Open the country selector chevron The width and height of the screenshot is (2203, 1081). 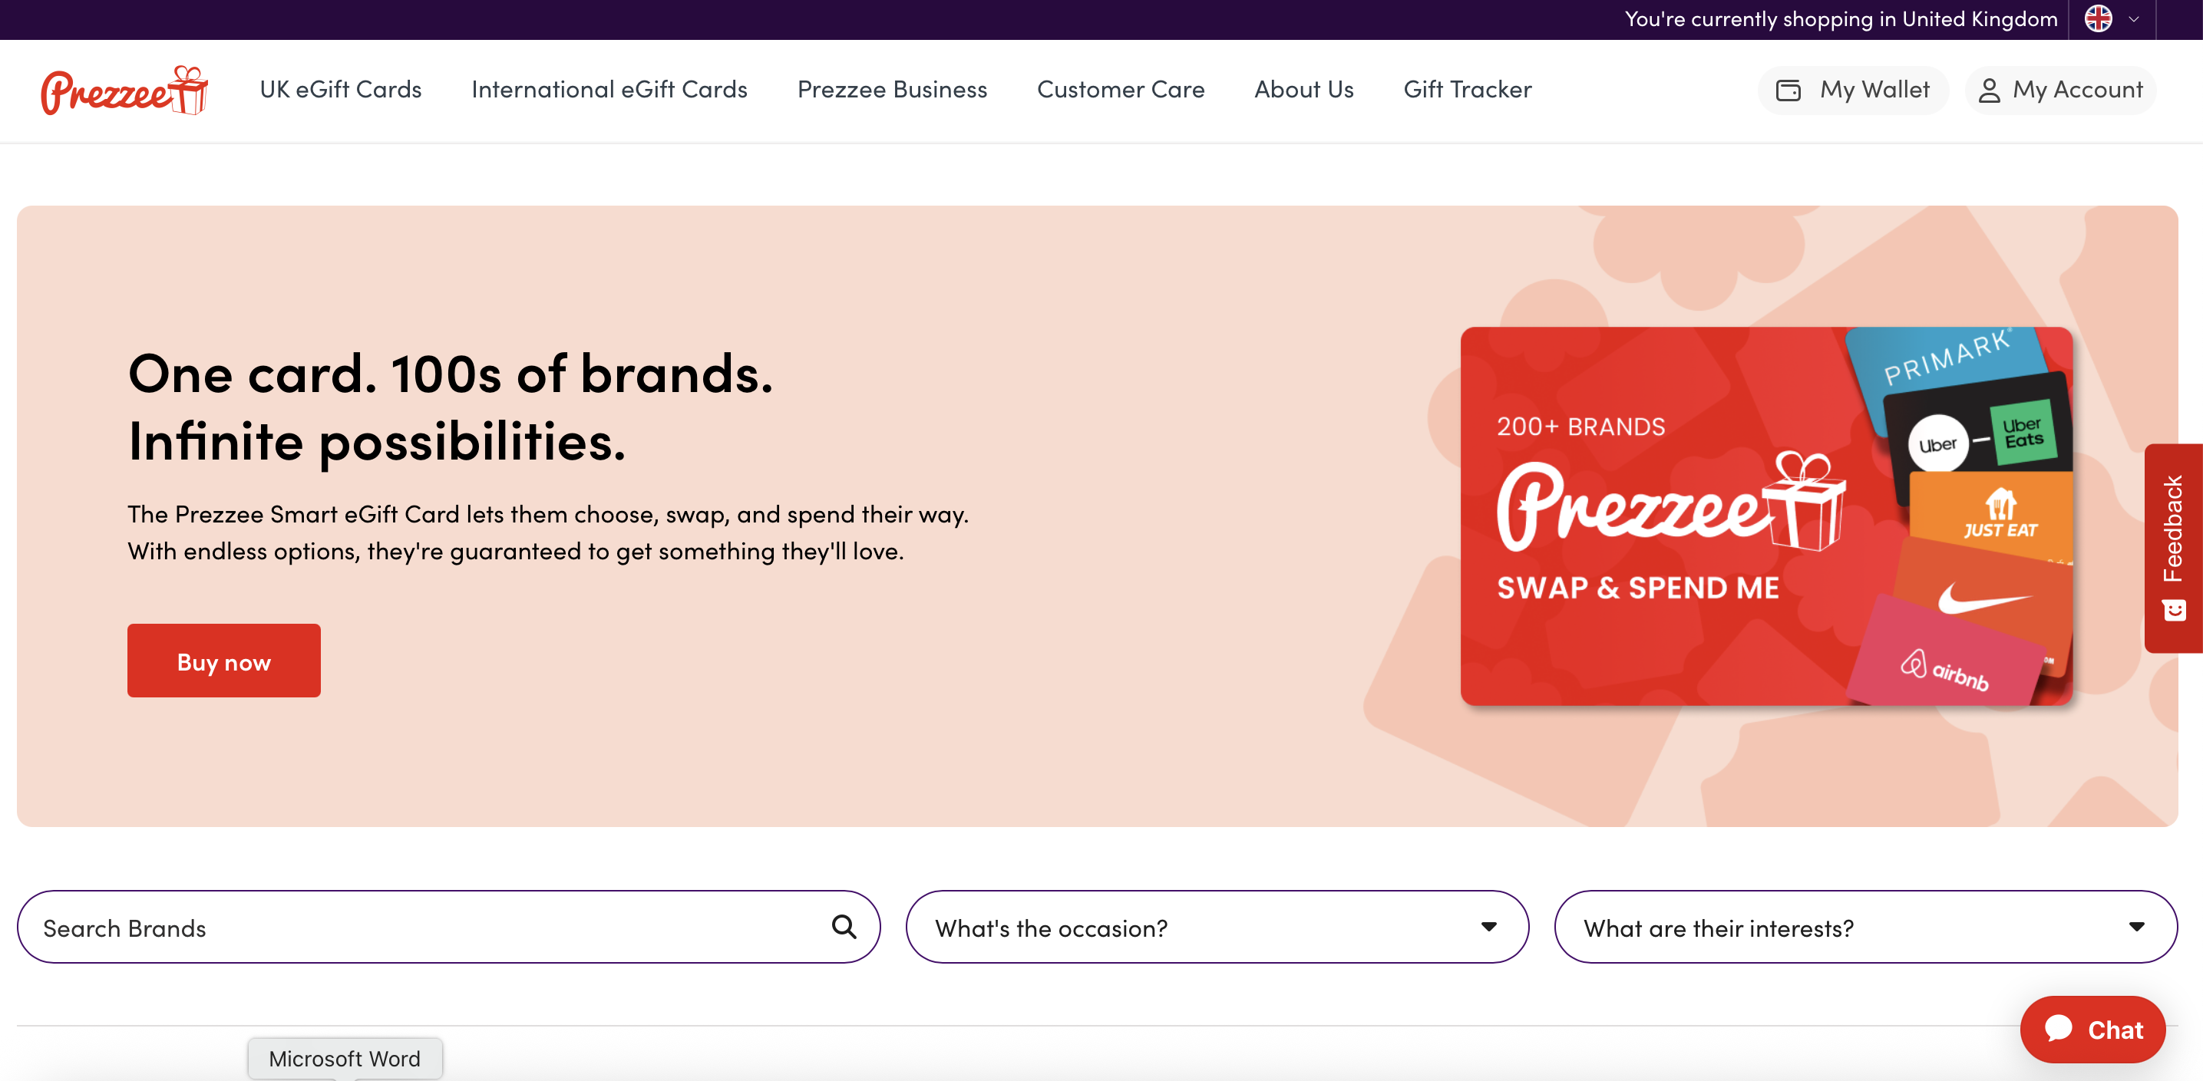pyautogui.click(x=2132, y=19)
